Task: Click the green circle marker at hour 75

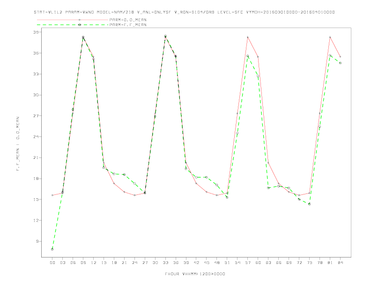Action: [310, 204]
